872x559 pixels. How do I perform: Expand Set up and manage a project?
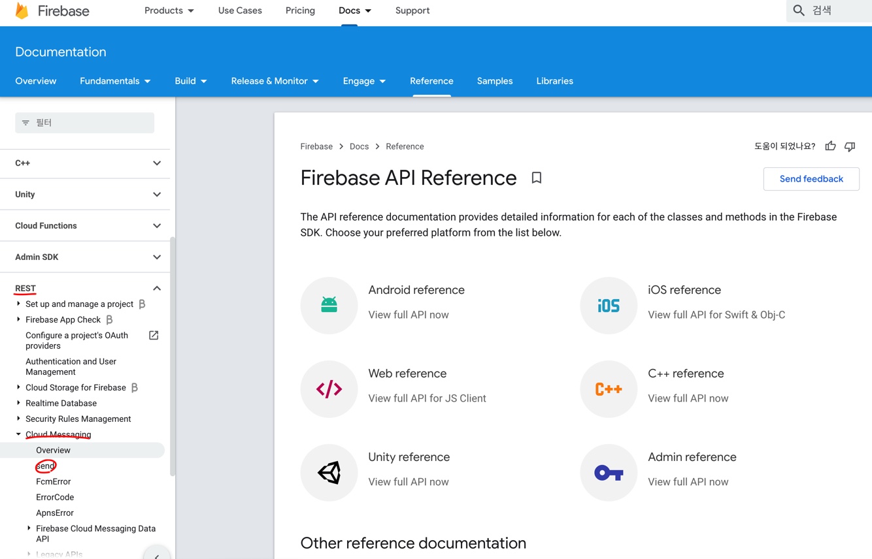tap(18, 304)
